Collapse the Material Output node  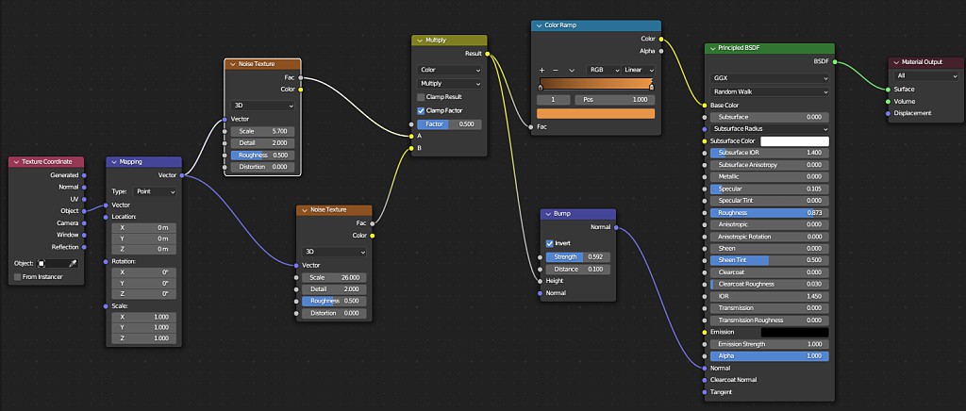tap(896, 62)
